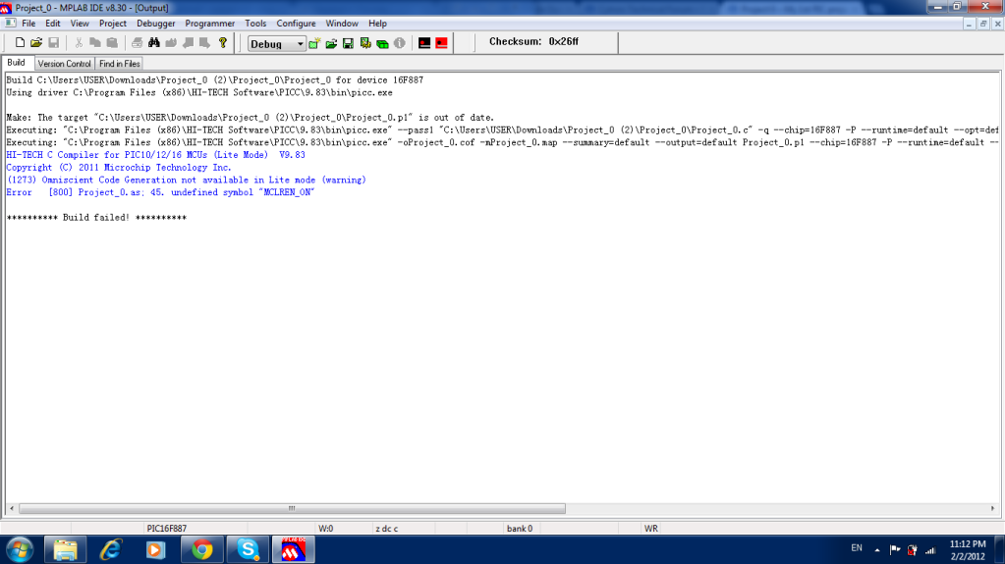Click the New Project green icon
Image resolution: width=1005 pixels, height=564 pixels.
point(314,43)
